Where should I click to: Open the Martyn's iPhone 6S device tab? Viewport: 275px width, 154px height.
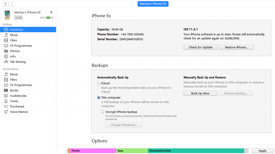pos(153,4)
